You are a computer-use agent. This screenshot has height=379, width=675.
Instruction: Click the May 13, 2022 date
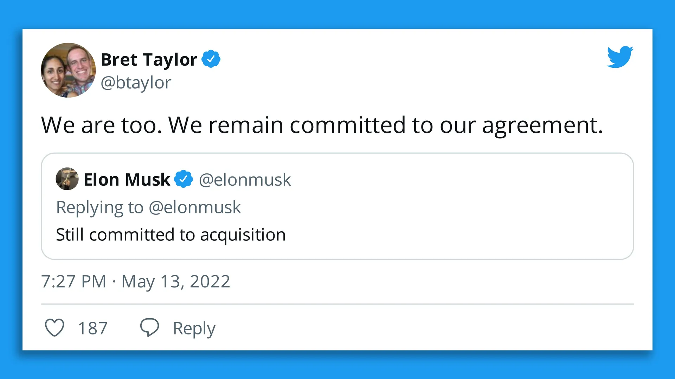tap(175, 281)
